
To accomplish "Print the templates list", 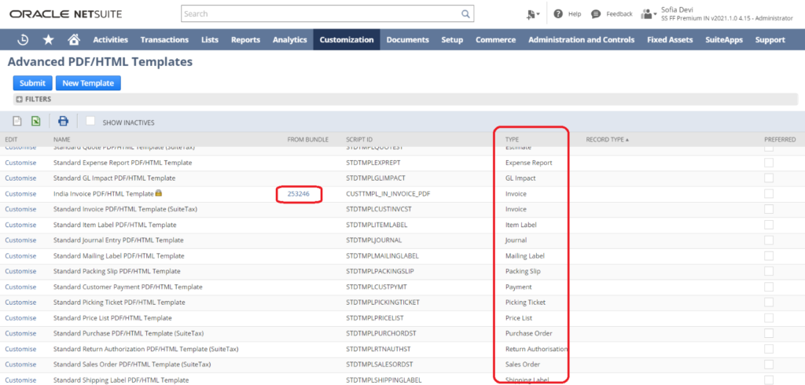I will click(x=63, y=121).
